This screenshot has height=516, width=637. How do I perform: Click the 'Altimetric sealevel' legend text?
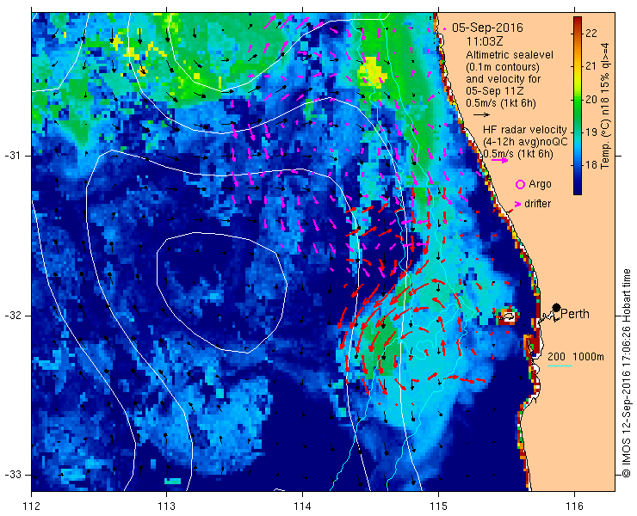[x=510, y=54]
